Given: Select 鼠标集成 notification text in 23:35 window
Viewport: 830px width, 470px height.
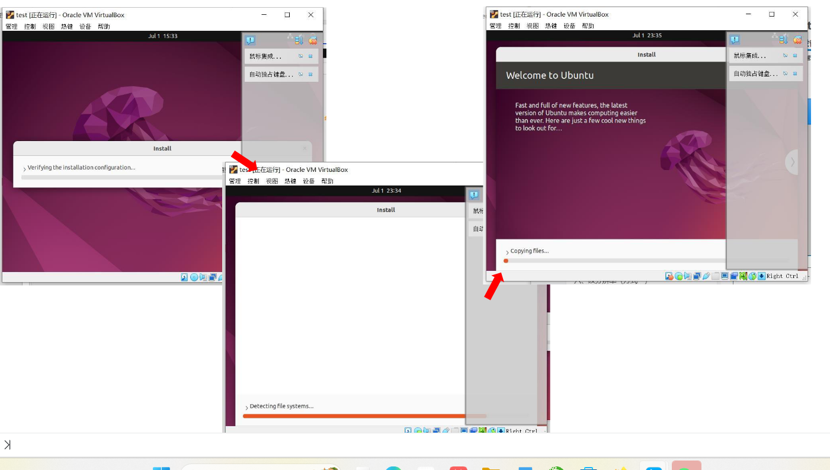Looking at the screenshot, I should pos(749,56).
